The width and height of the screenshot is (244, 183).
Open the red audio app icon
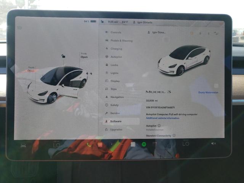pos(100,145)
